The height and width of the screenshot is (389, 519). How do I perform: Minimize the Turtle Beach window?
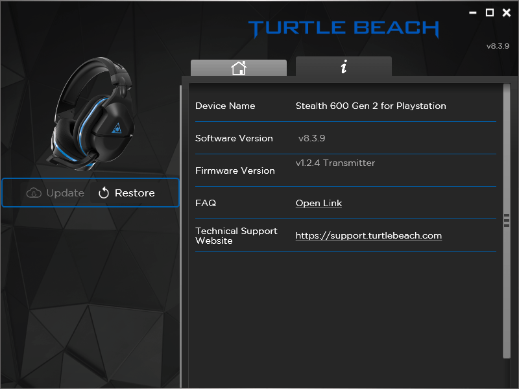point(473,12)
